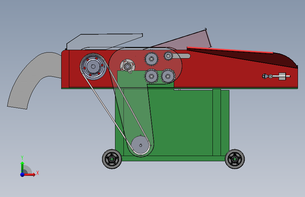
Task: Click the blue origin ball of the triad
Action: pos(22,175)
